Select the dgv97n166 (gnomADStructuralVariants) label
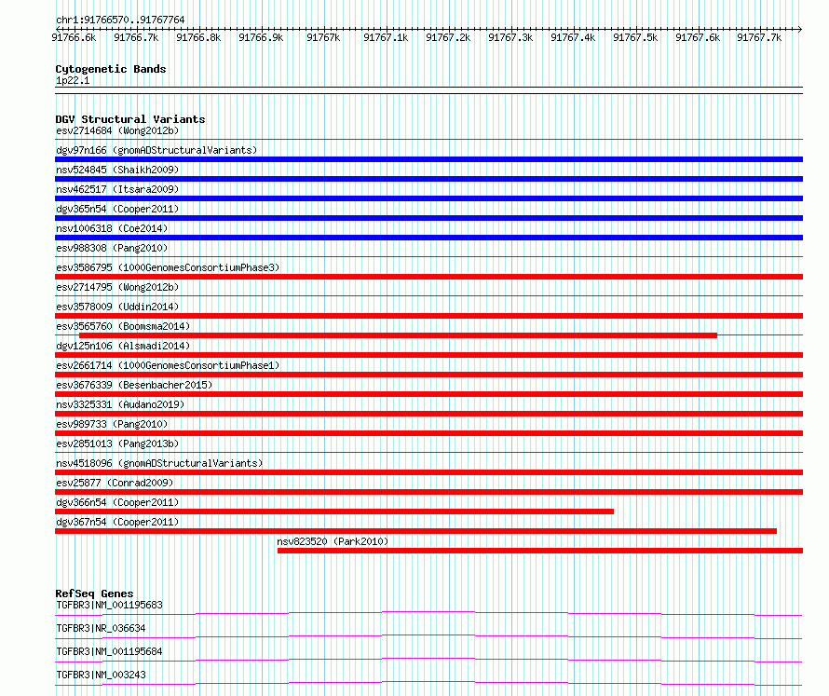 pyautogui.click(x=156, y=150)
